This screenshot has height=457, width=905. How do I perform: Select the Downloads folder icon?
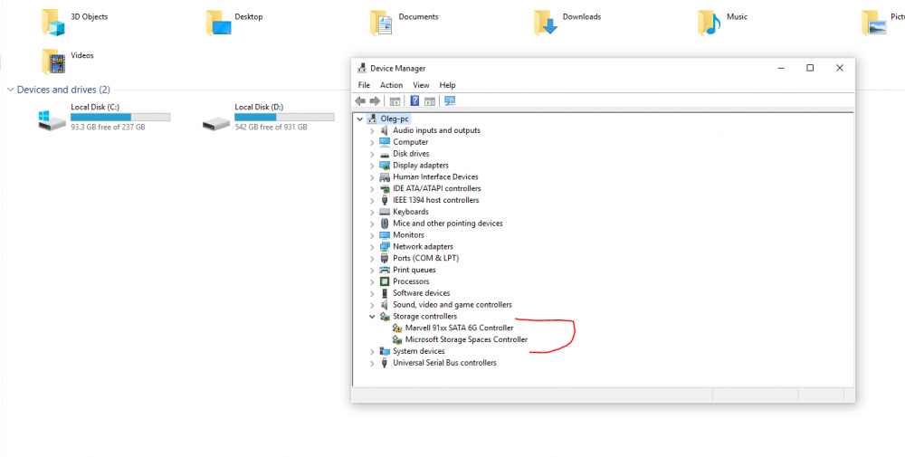pyautogui.click(x=546, y=24)
